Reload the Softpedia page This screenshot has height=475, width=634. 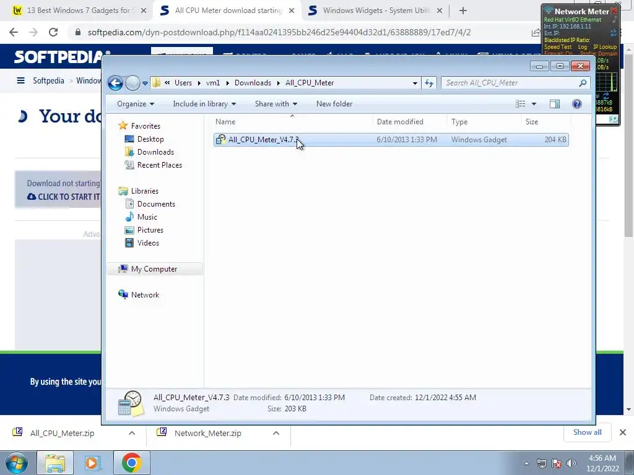(53, 32)
